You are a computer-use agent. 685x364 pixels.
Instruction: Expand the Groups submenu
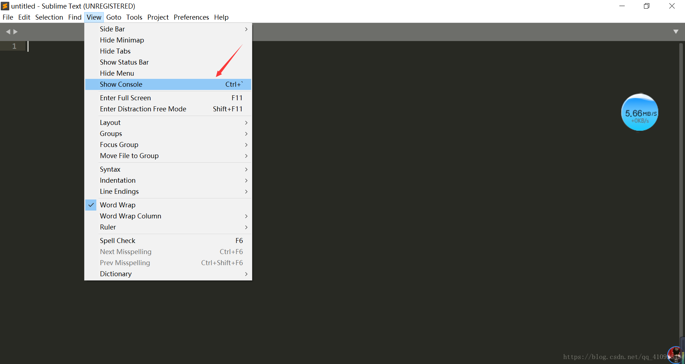168,133
